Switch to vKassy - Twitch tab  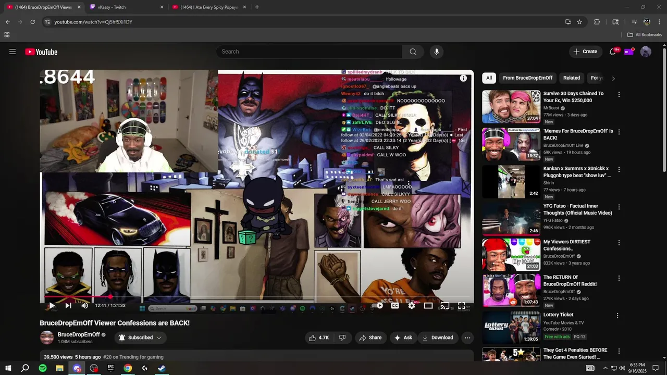[125, 7]
